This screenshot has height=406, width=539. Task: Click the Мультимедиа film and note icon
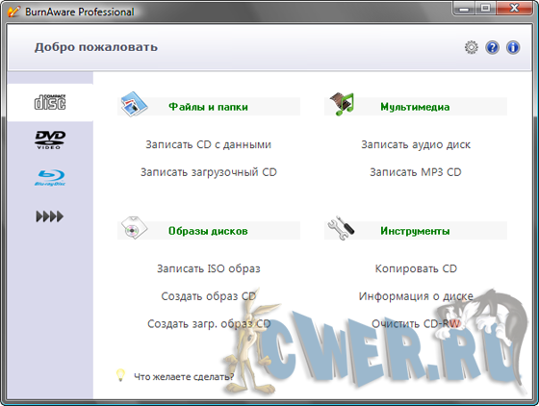point(342,104)
